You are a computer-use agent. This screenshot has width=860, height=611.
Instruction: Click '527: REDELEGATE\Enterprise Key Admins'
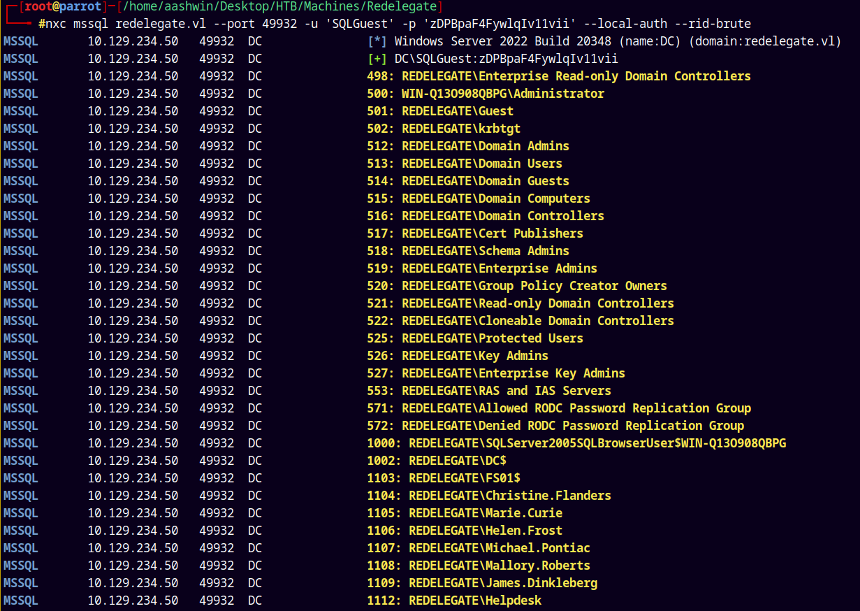click(x=496, y=374)
